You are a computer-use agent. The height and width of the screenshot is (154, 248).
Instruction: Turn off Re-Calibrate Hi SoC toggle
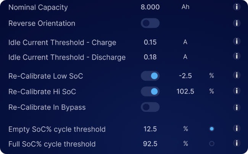coord(150,91)
